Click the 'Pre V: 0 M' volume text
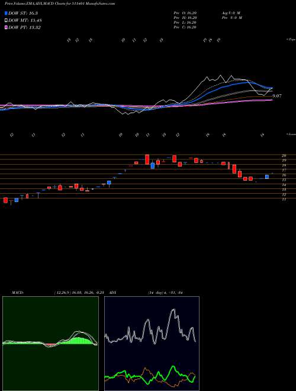The width and height of the screenshot is (296, 391). point(231,18)
